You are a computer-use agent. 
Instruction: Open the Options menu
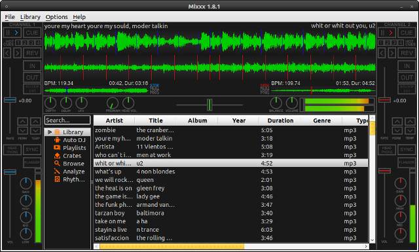pyautogui.click(x=56, y=17)
